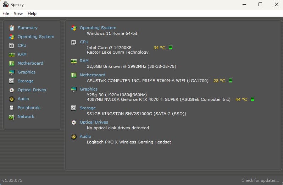The image size is (283, 185).
Task: Click the CPU heading link in summary
Action: pyautogui.click(x=84, y=42)
